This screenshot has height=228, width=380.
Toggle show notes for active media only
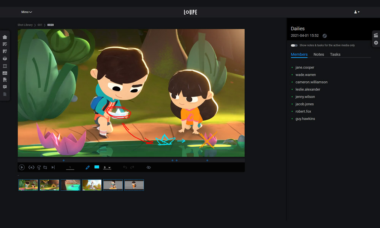pos(294,45)
